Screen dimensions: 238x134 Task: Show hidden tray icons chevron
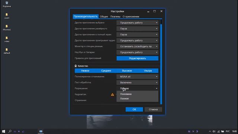tap(210, 131)
